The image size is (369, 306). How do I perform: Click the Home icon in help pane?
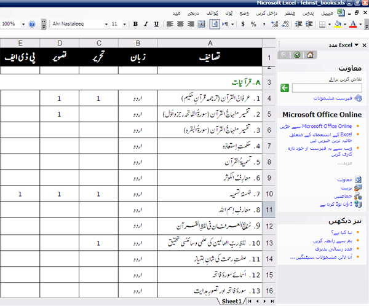310,55
